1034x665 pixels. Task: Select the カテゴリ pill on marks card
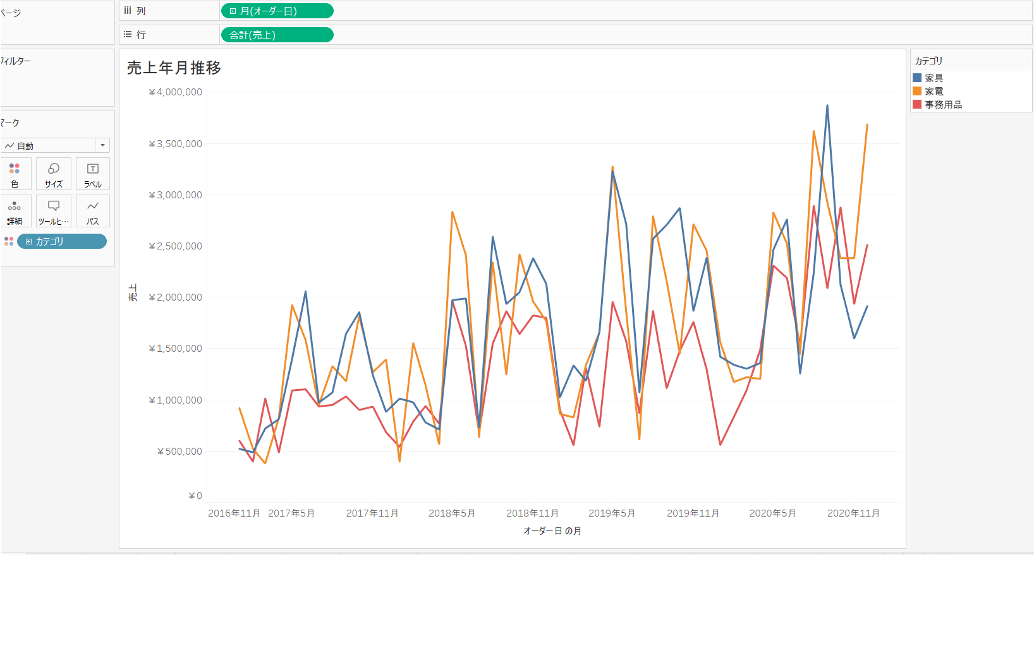coord(62,242)
